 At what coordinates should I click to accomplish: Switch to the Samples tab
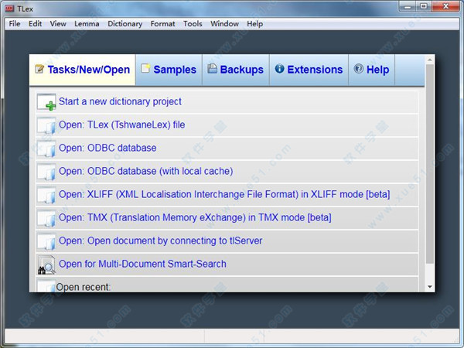(x=169, y=70)
